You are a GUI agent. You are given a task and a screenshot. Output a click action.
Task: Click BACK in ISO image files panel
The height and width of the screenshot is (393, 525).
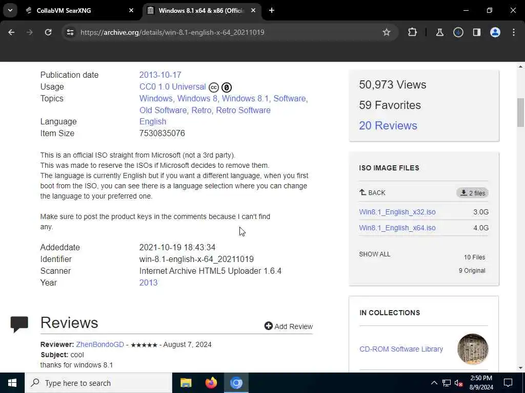[372, 193]
